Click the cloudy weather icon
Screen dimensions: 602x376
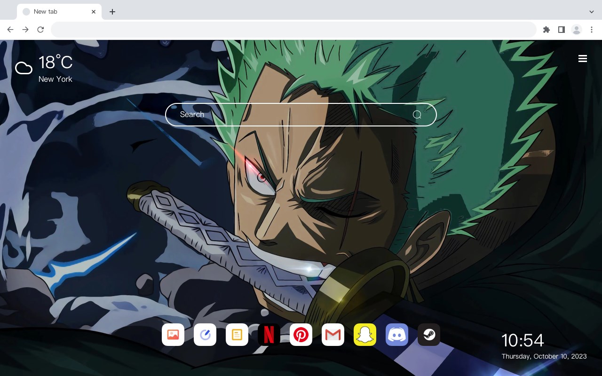tap(24, 68)
